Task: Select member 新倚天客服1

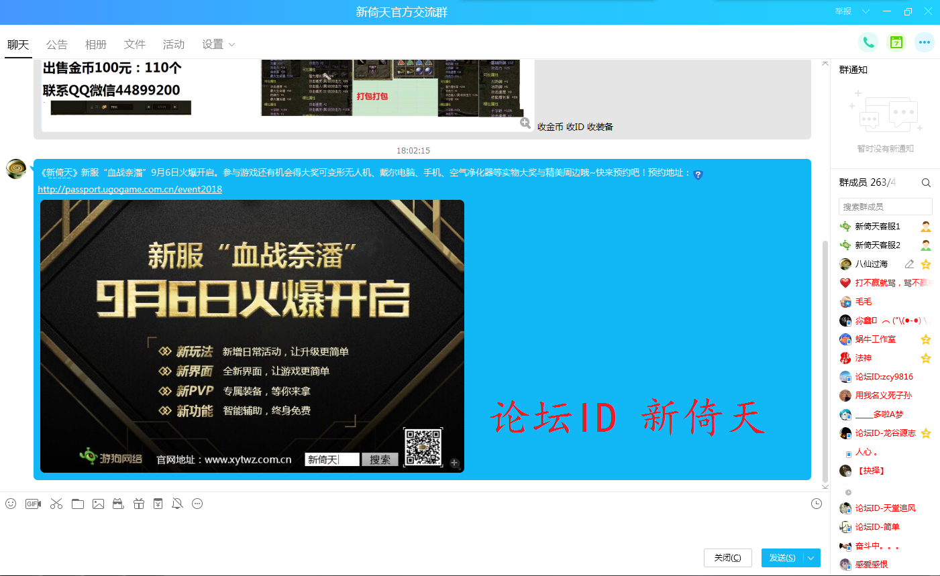Action: pos(885,227)
